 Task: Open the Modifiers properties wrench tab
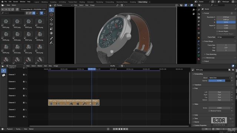point(199,41)
